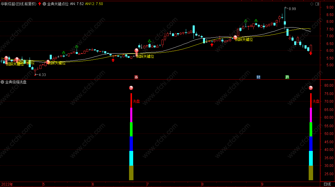Click the red up arrow beside 华联综超 title
This screenshot has height=187, width=335.
pos(40,4)
